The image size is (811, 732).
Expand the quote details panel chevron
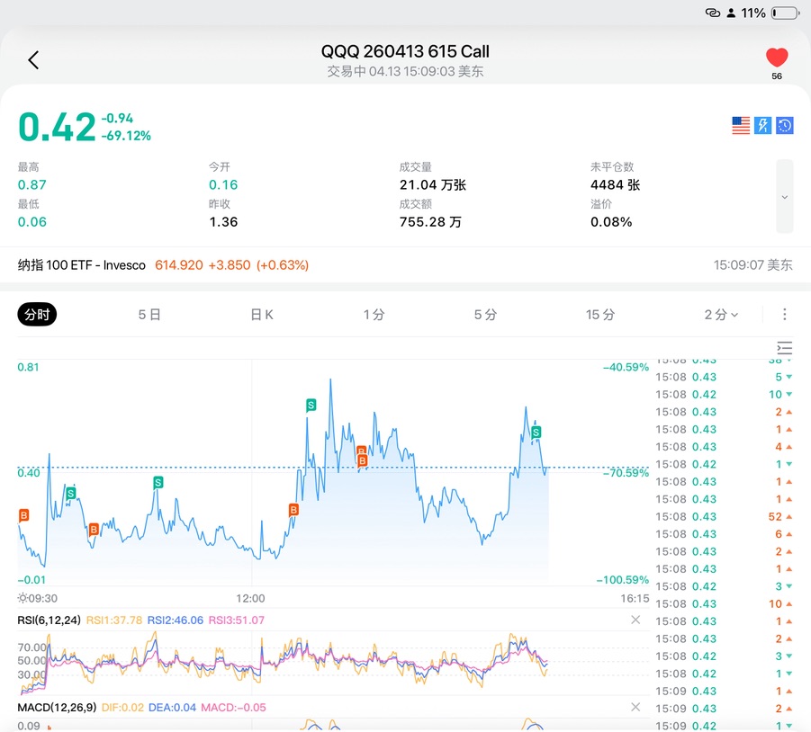(x=785, y=197)
